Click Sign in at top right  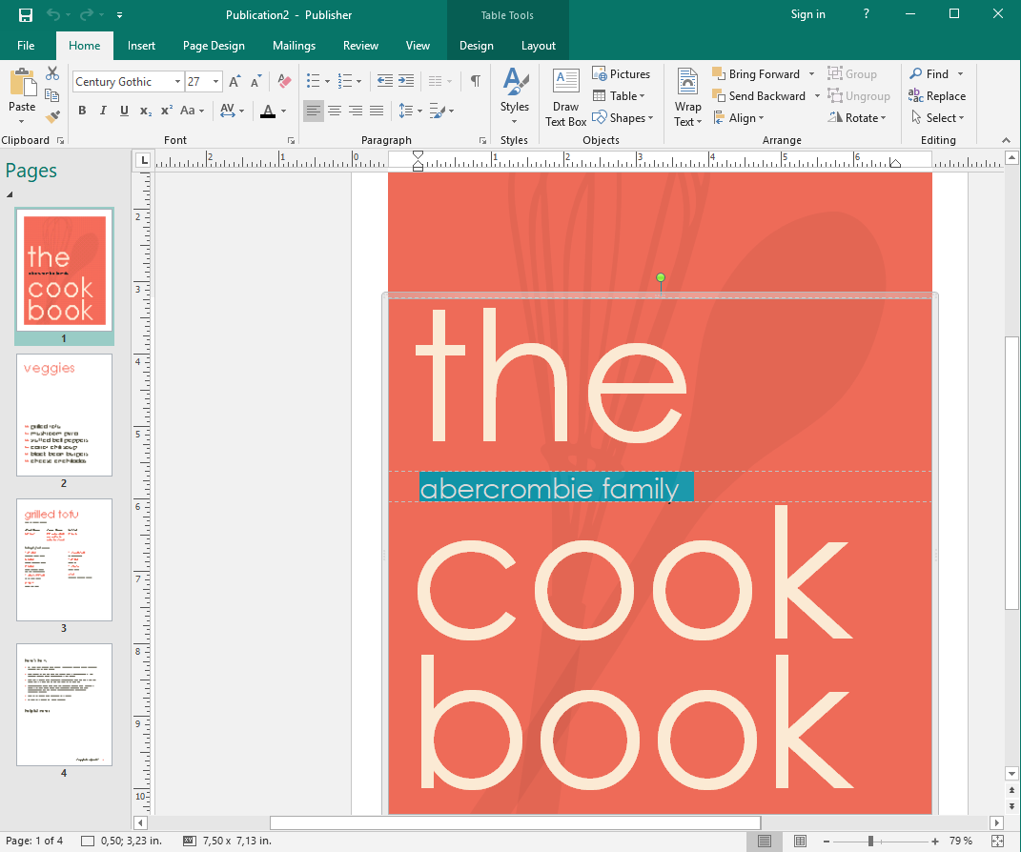point(807,14)
